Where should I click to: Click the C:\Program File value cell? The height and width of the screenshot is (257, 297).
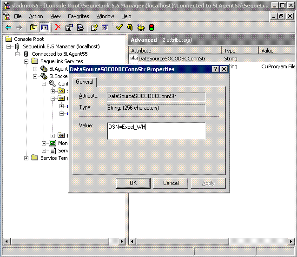(x=277, y=66)
